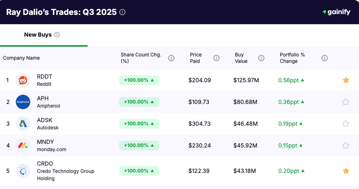Click the $230.24 price paid value
The height and width of the screenshot is (189, 359).
pos(199,145)
